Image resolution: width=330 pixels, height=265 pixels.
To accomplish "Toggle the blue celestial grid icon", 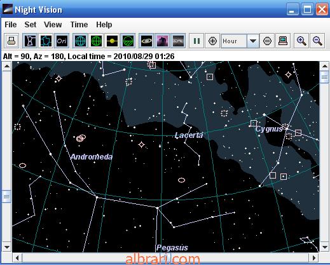I will click(x=80, y=41).
